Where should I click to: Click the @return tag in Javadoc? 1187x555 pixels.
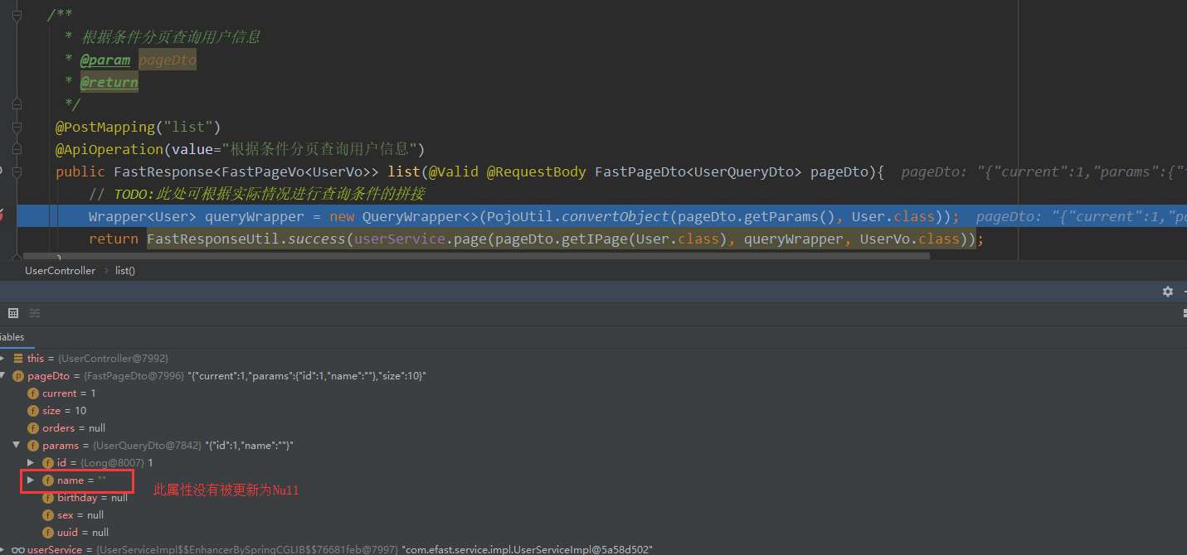[x=109, y=82]
